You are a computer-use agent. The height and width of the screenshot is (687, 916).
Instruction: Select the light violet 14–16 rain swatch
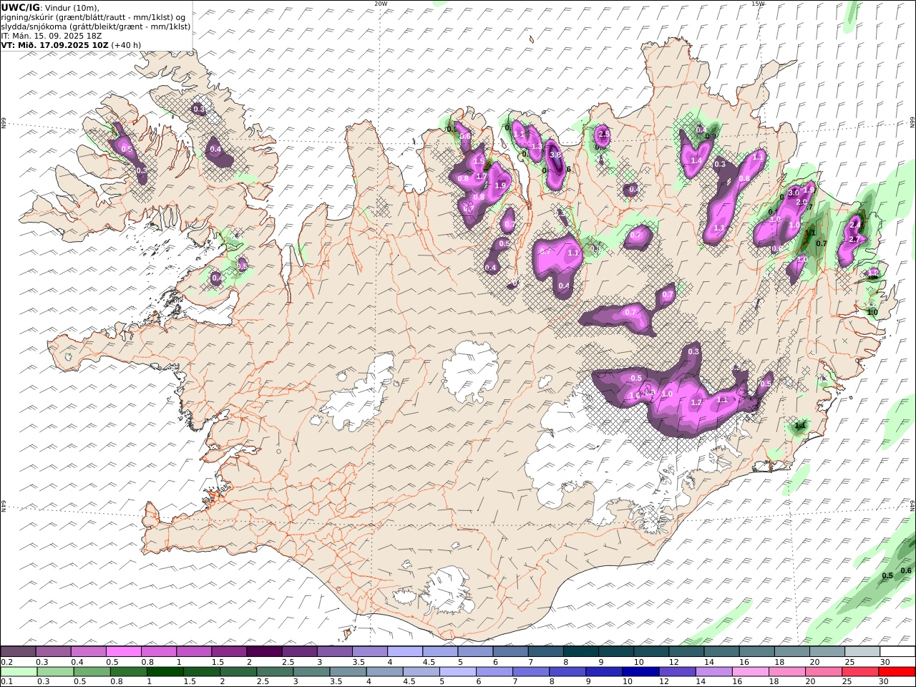[713, 671]
